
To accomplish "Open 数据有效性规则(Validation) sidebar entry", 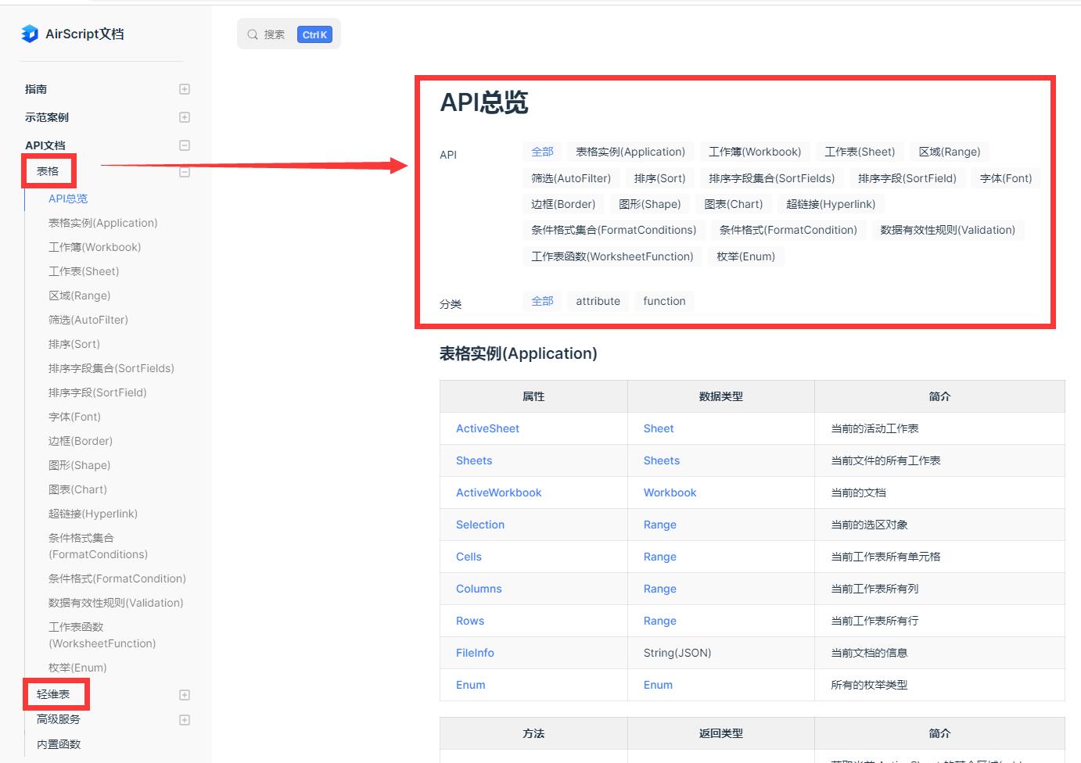I will click(x=116, y=603).
